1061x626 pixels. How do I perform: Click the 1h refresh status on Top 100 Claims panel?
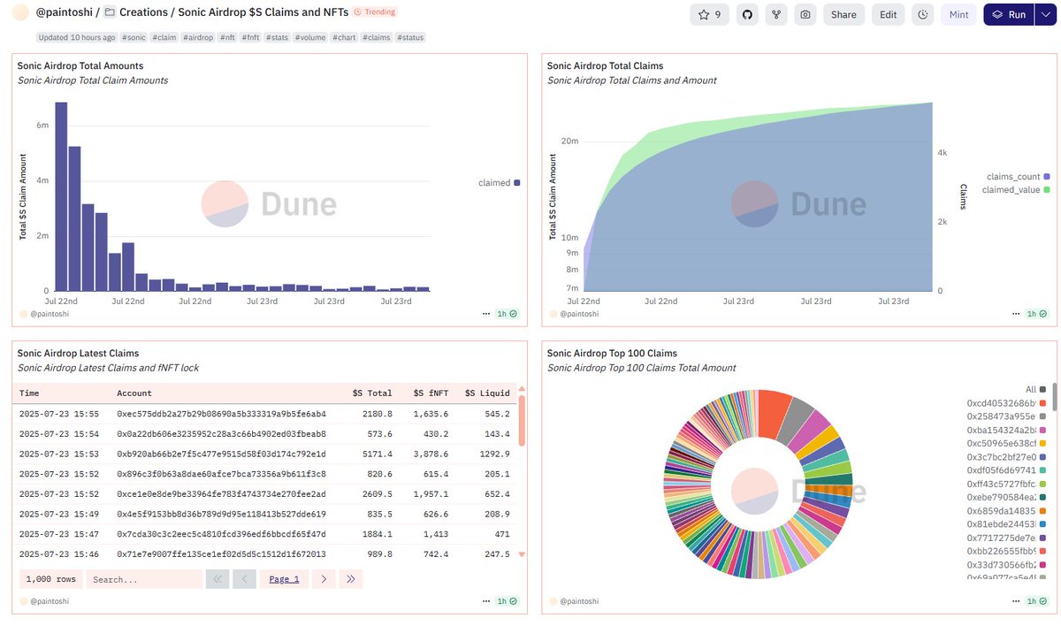(x=1037, y=600)
